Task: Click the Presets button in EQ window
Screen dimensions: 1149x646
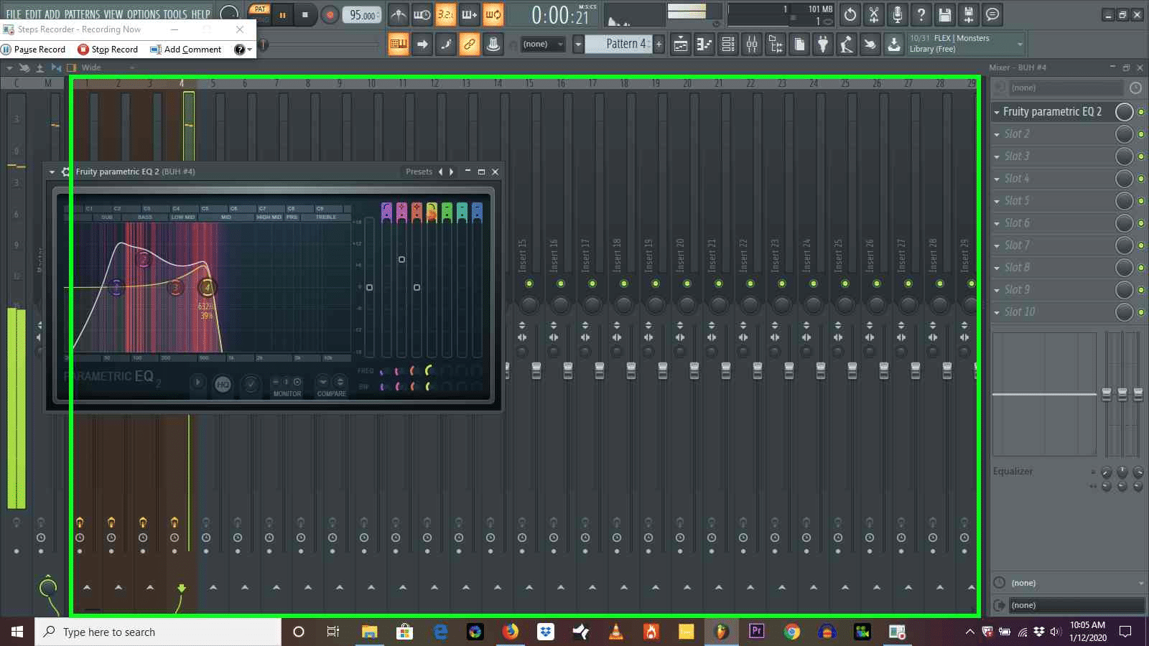Action: [x=419, y=172]
